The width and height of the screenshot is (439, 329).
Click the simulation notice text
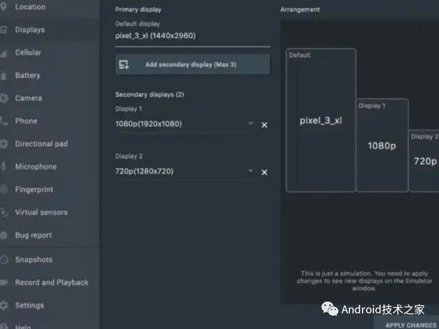[x=364, y=281]
